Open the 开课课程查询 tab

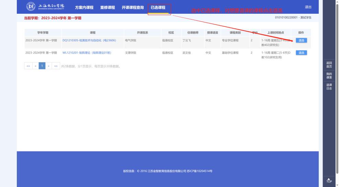click(133, 8)
